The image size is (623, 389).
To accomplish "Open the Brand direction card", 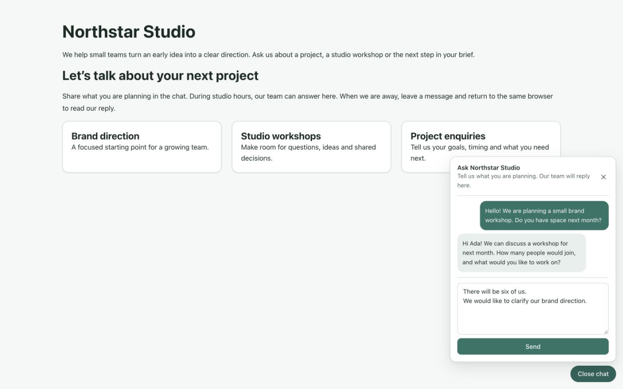I will 142,147.
